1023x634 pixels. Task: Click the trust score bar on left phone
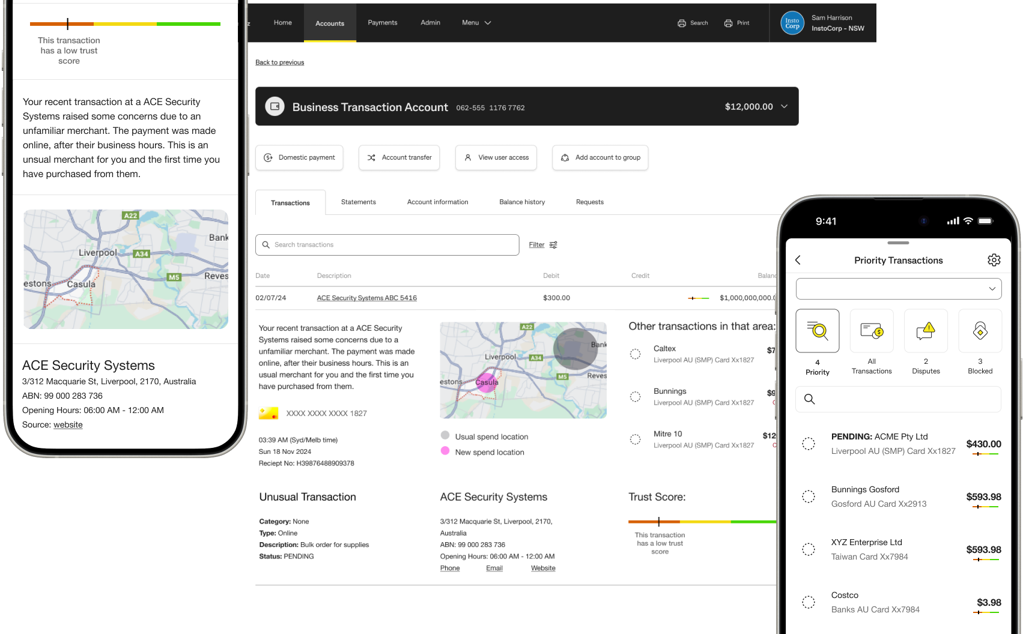point(125,24)
